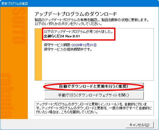Click the 2029年12月31日 expiry date
This screenshot has height=130, width=159.
84,45
